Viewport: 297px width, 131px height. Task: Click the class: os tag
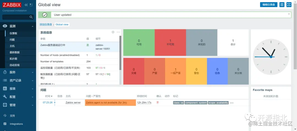178,103
